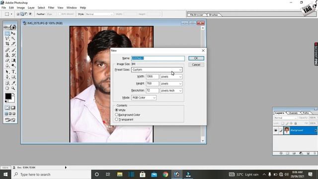Select the Healing Brush tool

tap(7, 50)
